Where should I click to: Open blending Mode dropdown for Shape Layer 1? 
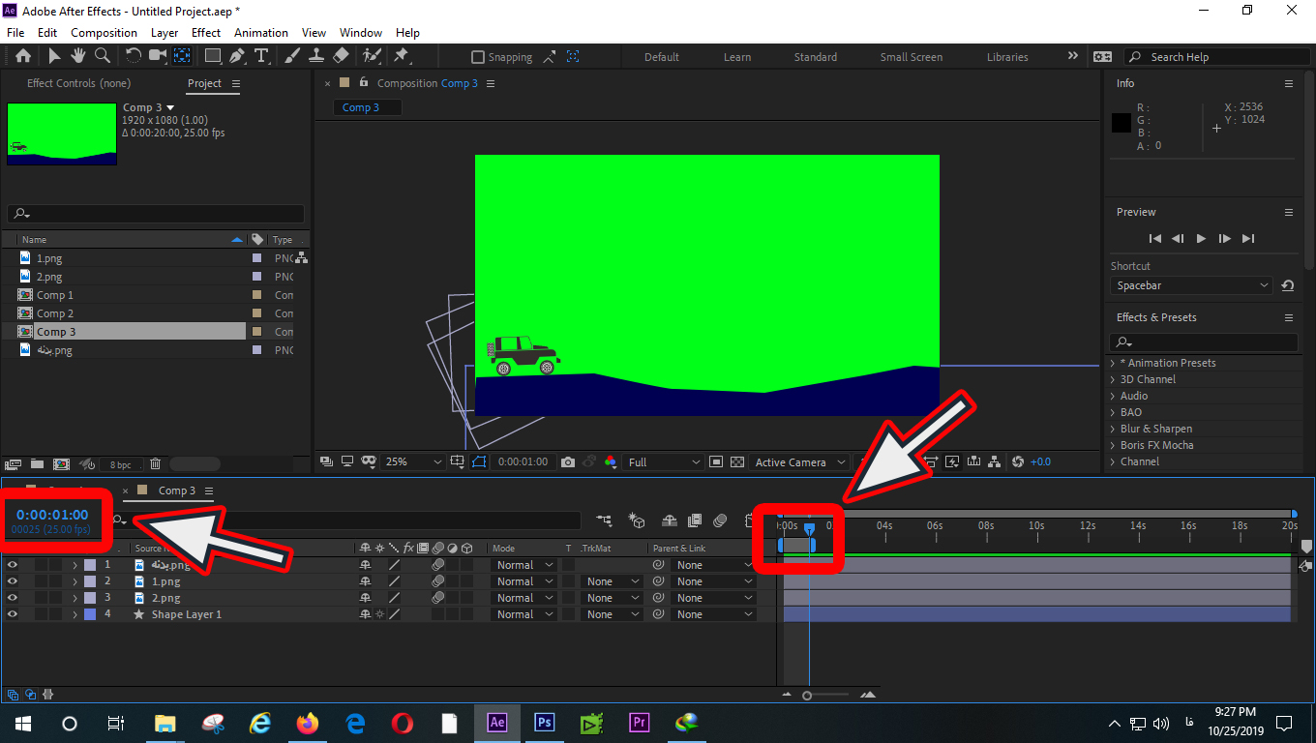(x=523, y=614)
